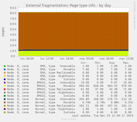Click the green DMA Unmovable legend swatch
Screen dimensions: 137x122
[5, 66]
